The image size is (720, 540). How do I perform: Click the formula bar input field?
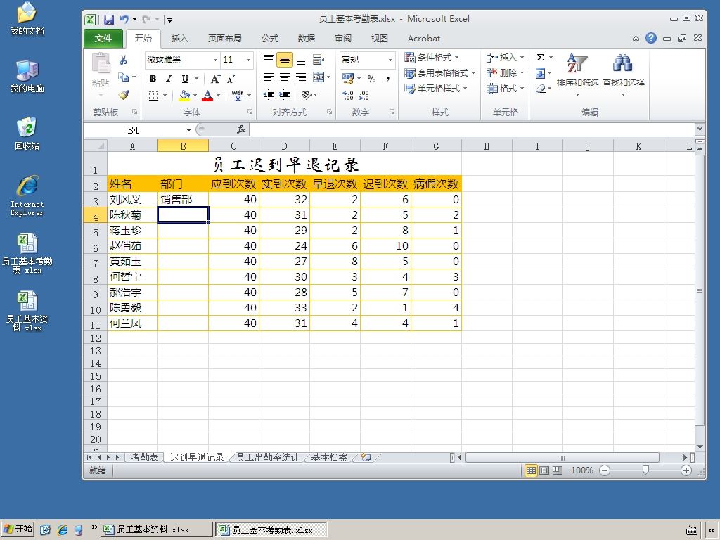(472, 130)
